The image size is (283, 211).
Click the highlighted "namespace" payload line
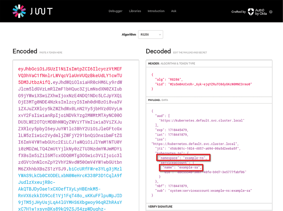click(184, 158)
